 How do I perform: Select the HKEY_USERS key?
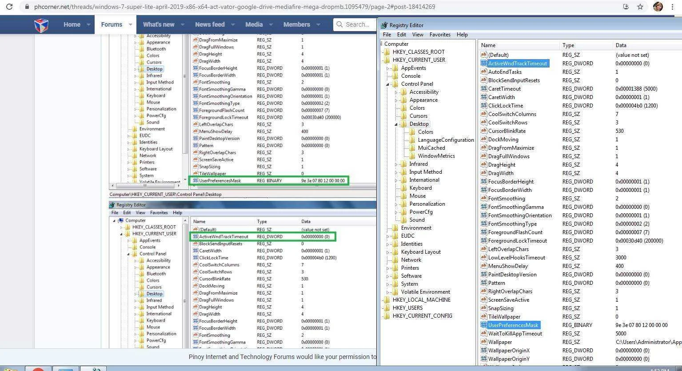[407, 307]
